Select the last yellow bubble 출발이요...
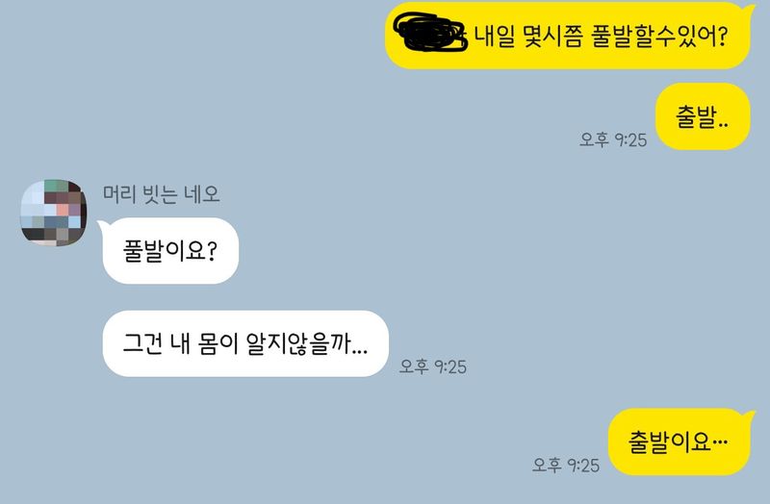This screenshot has width=770, height=504. click(x=680, y=441)
